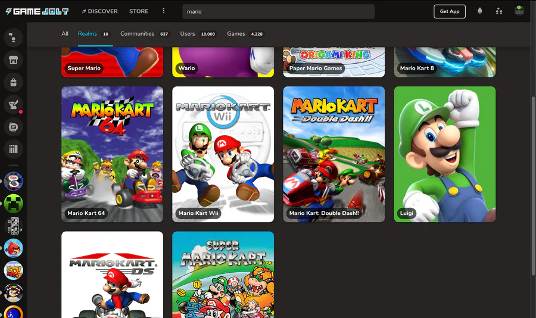Click the Communities count '637' badge
The height and width of the screenshot is (318, 536).
[x=164, y=34]
